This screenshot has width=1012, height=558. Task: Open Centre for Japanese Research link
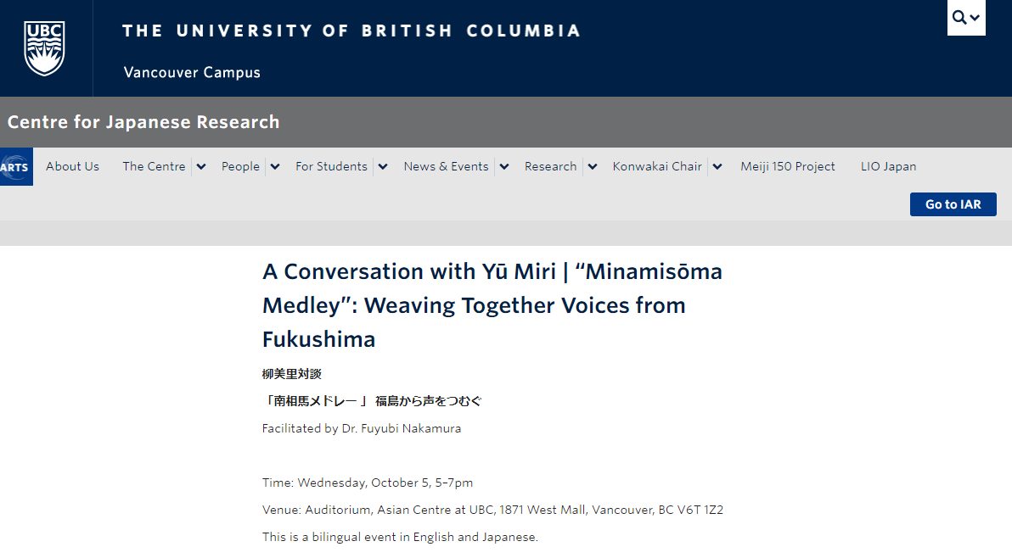click(x=143, y=122)
